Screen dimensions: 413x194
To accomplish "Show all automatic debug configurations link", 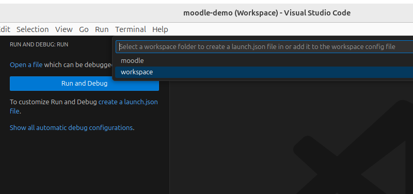I will coord(71,128).
